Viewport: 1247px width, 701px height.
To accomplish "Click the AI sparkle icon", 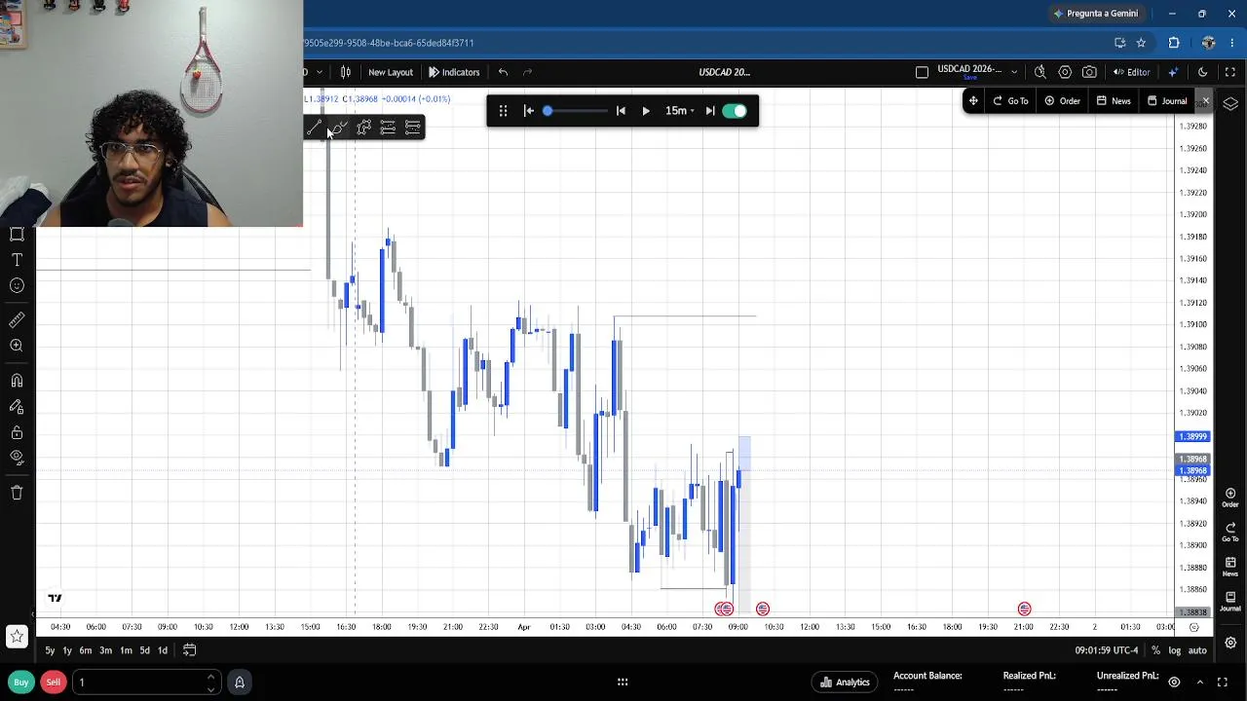I will (1173, 72).
